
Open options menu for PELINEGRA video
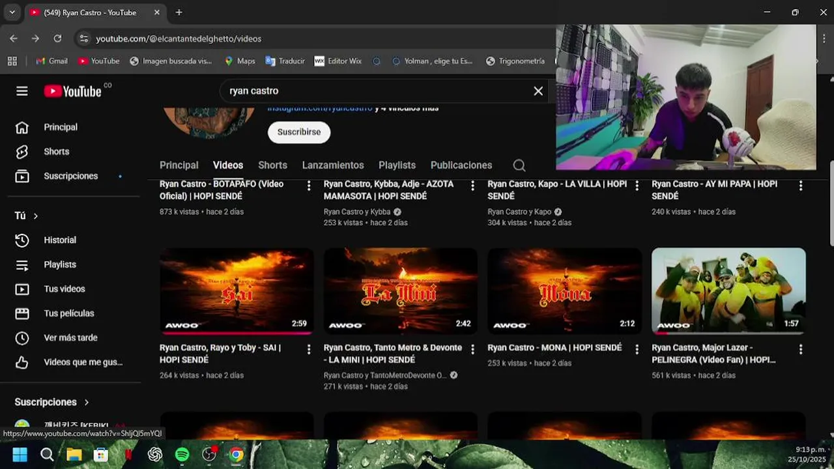pos(801,350)
